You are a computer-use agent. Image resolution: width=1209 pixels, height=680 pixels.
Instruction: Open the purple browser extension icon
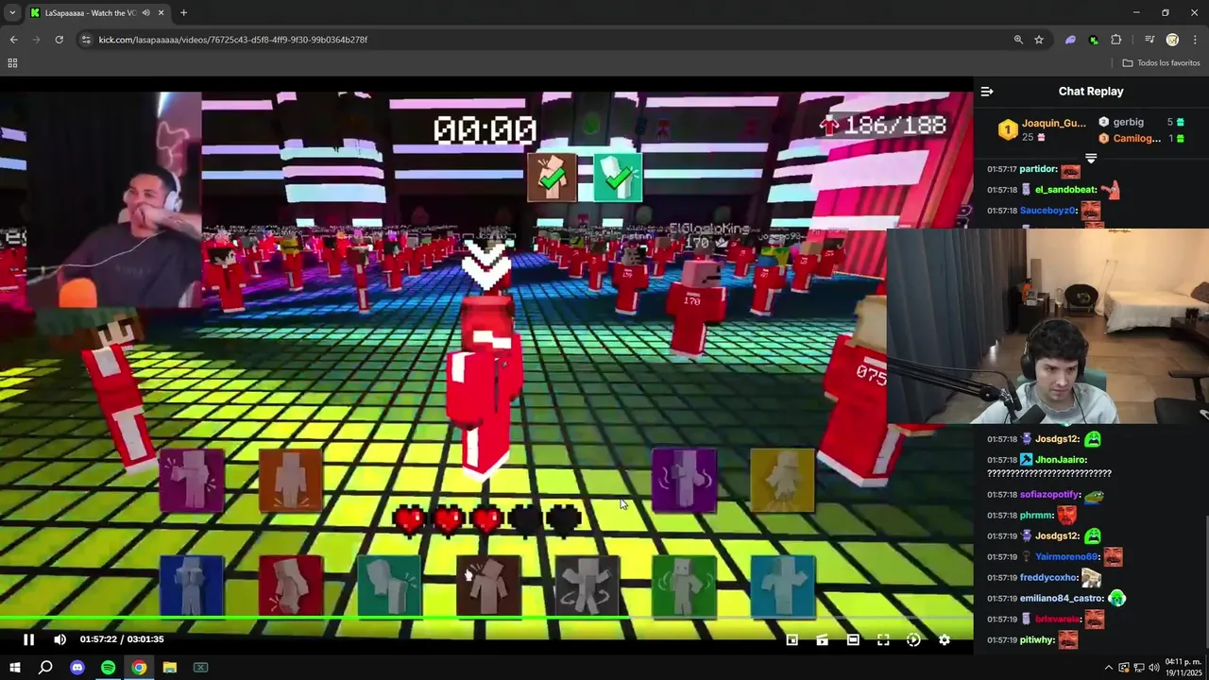[1070, 40]
